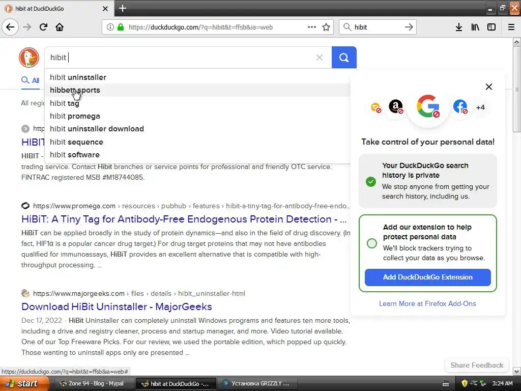Viewport: 521px width, 391px height.
Task: Click Share Feedback button
Action: 477,365
